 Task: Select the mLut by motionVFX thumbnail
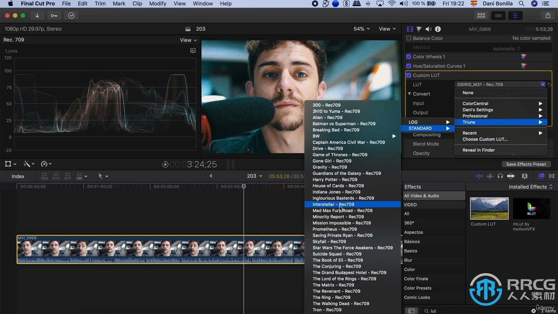point(531,208)
